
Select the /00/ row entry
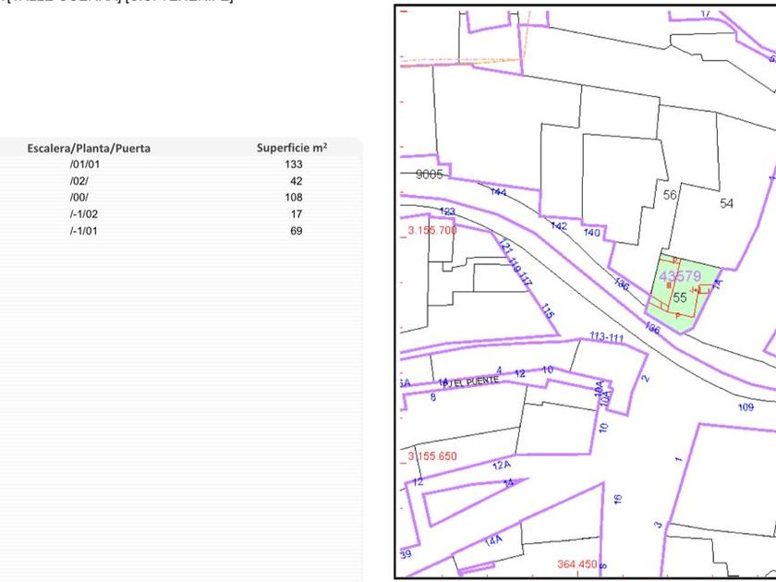click(x=79, y=198)
